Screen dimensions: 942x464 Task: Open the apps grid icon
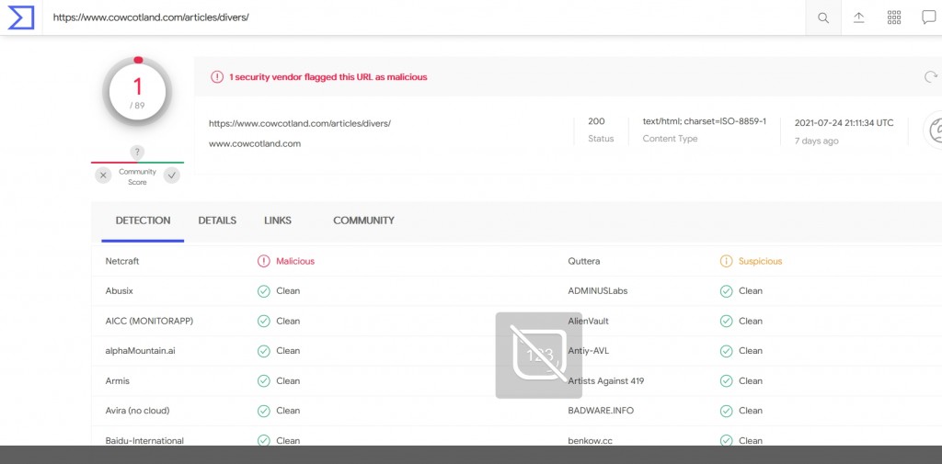click(894, 17)
